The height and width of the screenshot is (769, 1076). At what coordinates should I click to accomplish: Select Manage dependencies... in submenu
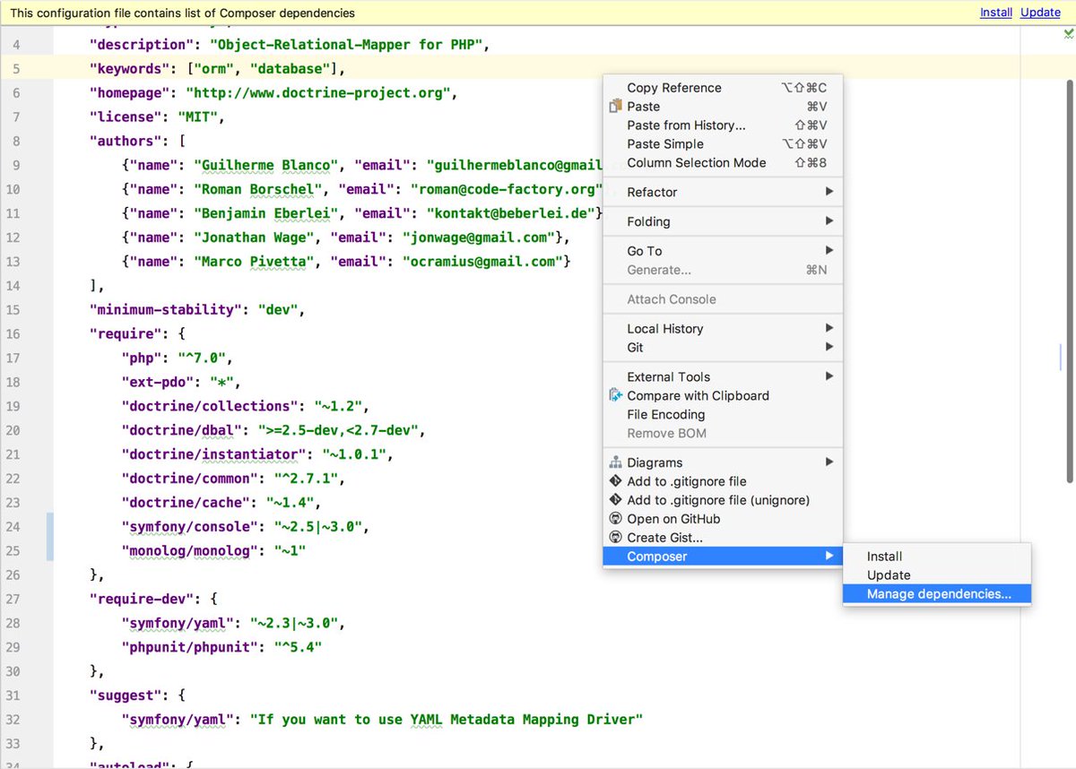[x=937, y=594]
